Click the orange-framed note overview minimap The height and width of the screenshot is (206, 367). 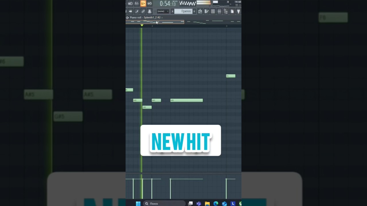pos(155,22)
